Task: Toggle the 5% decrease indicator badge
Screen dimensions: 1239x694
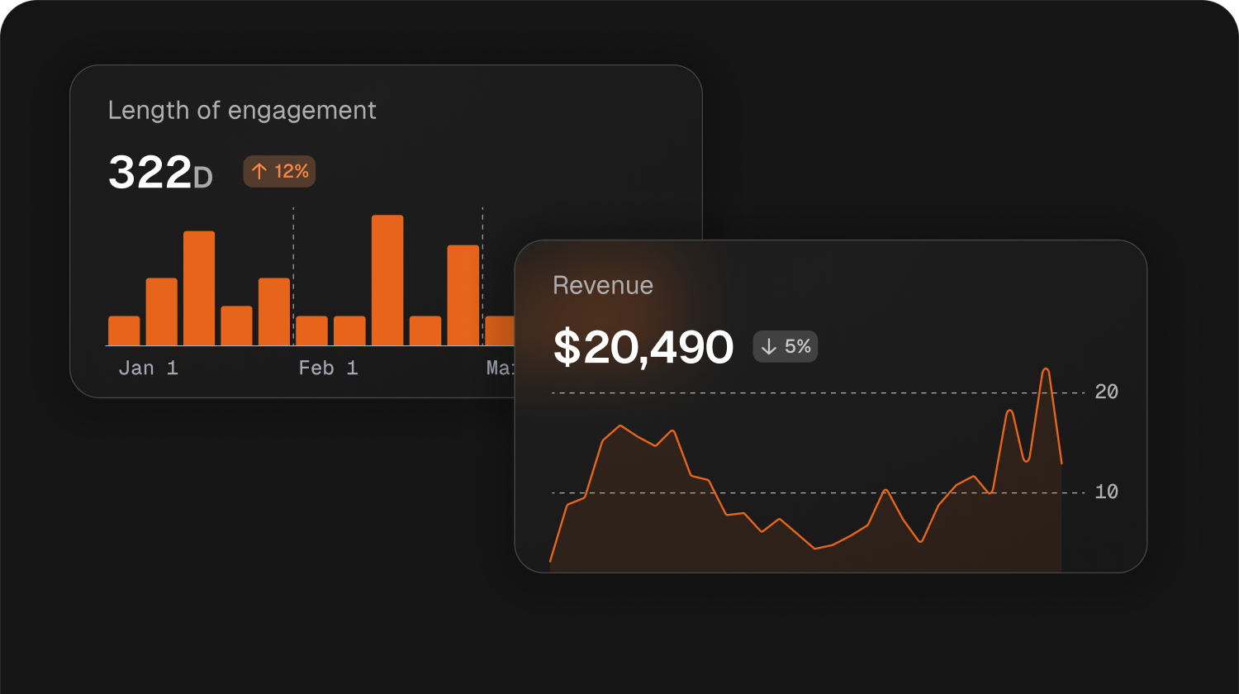Action: (x=785, y=346)
